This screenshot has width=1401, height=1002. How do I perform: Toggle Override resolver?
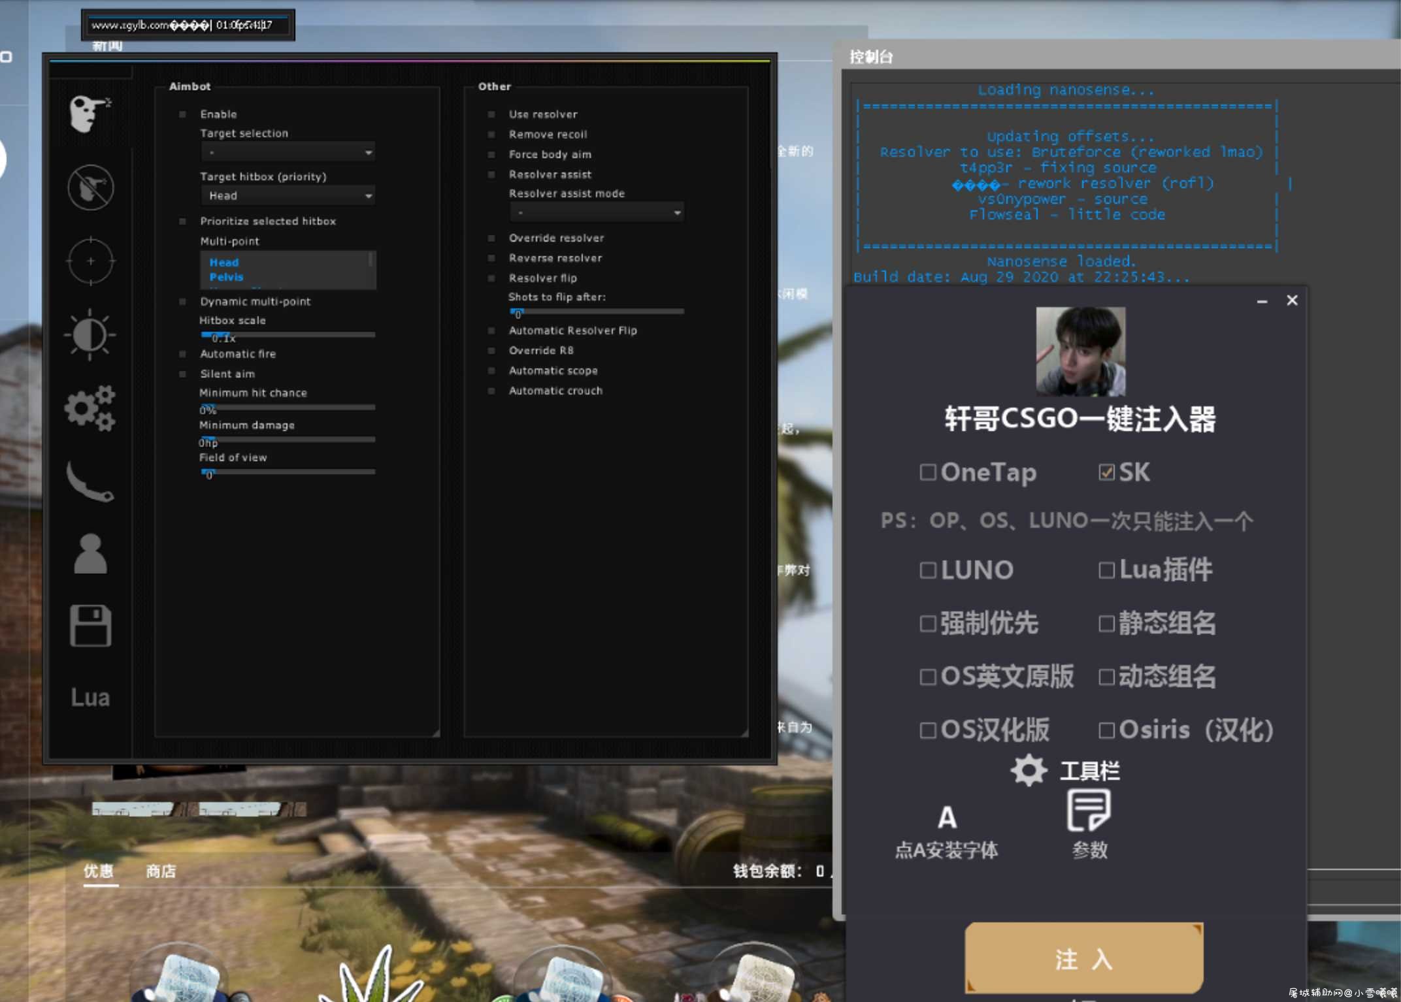point(491,238)
